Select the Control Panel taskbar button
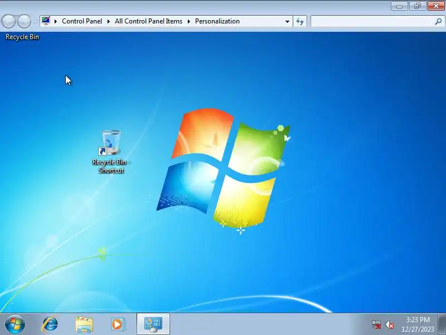The width and height of the screenshot is (446, 335). point(153,324)
